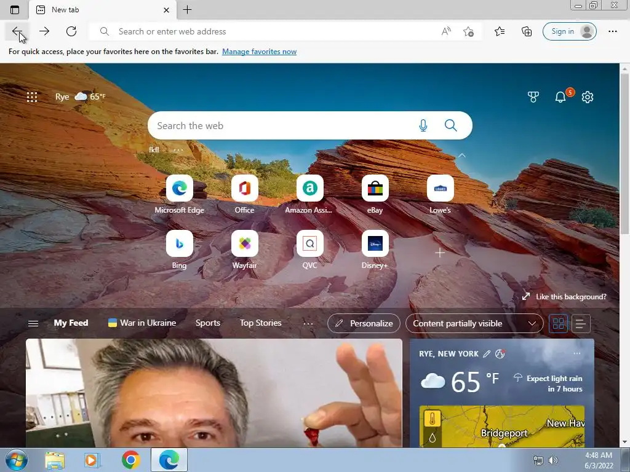Open eBay quick link

click(375, 195)
